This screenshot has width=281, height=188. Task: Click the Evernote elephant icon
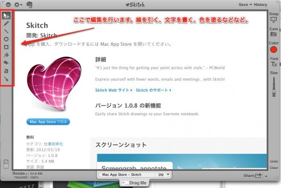(x=29, y=5)
